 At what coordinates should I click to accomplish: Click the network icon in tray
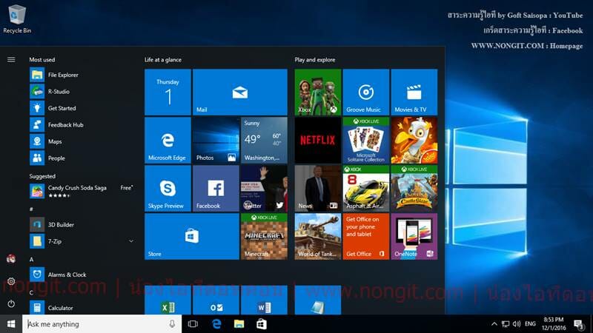pyautogui.click(x=506, y=324)
